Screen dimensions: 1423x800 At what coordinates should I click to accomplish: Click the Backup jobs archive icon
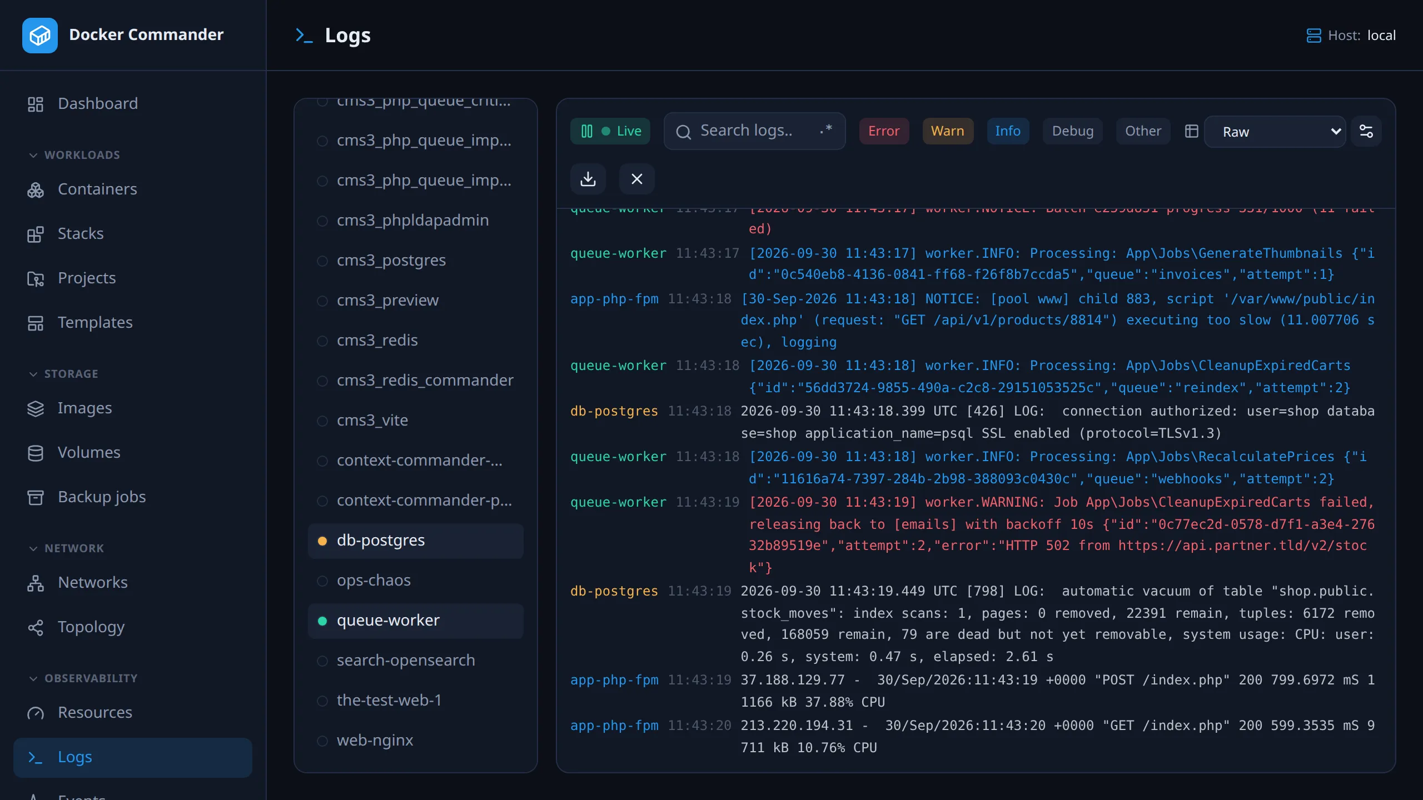pos(36,497)
